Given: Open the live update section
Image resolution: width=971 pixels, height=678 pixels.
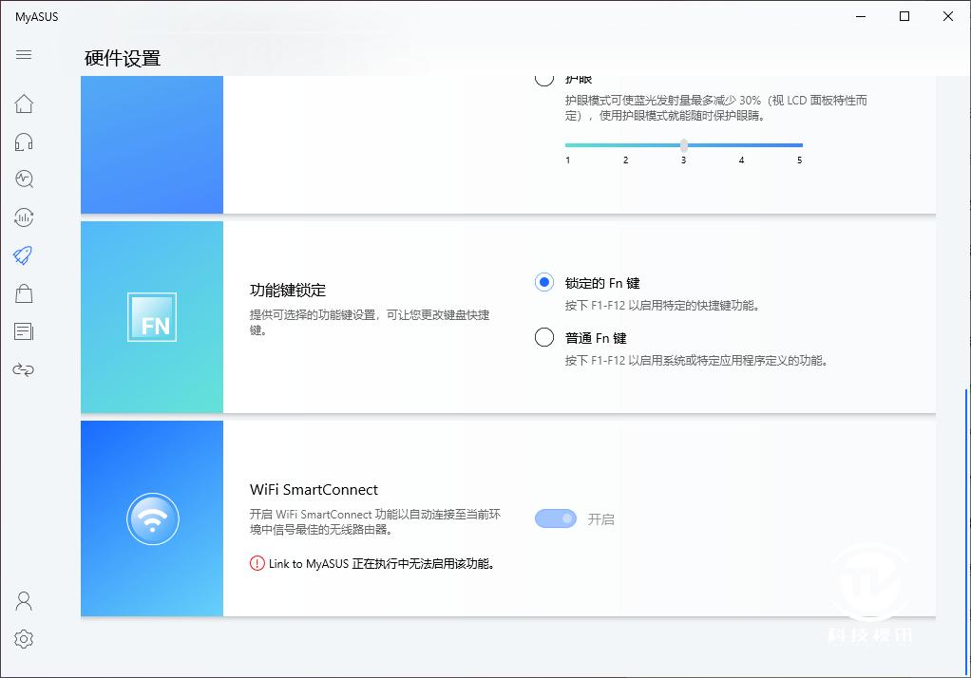Looking at the screenshot, I should point(24,217).
